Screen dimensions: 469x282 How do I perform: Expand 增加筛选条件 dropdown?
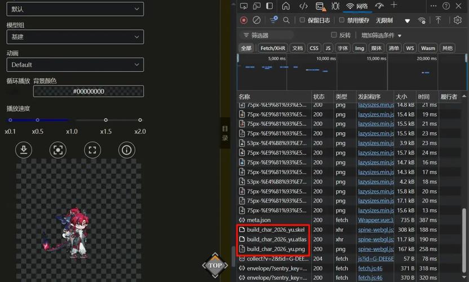[382, 36]
